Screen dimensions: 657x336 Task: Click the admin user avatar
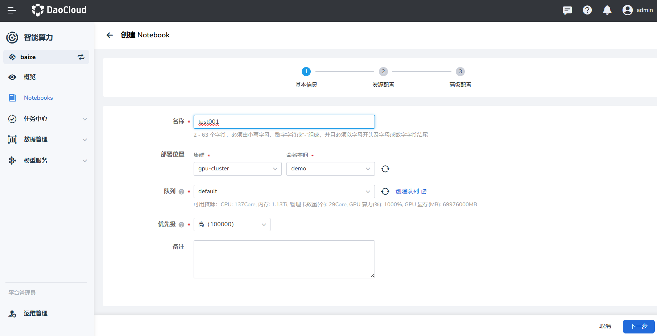[627, 10]
